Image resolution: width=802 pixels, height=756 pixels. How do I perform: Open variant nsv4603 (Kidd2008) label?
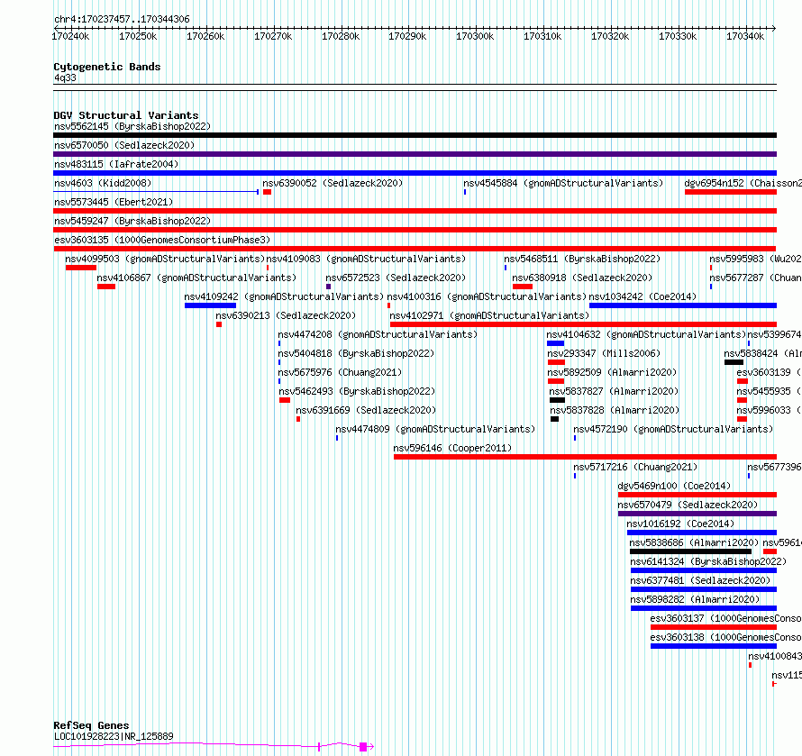click(103, 183)
